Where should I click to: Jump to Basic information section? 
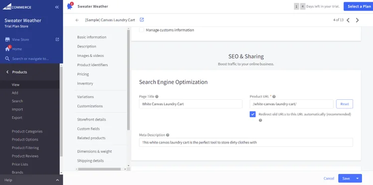pos(92,37)
